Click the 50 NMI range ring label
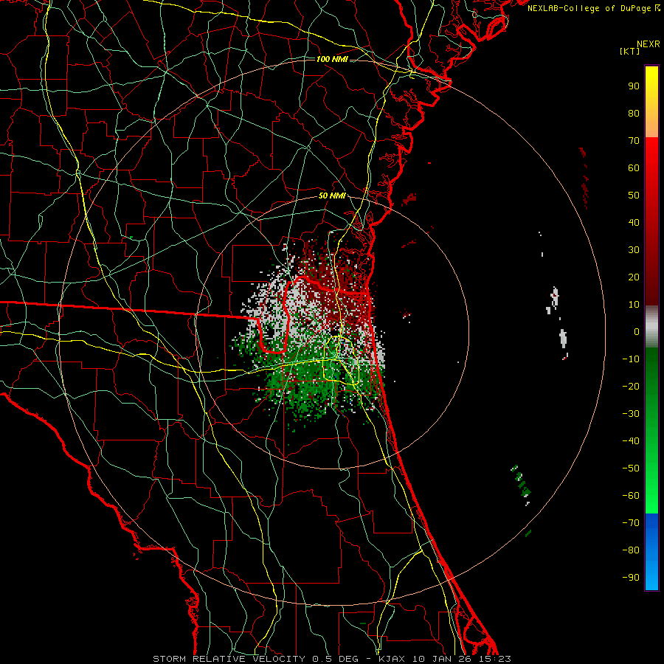 pyautogui.click(x=332, y=196)
